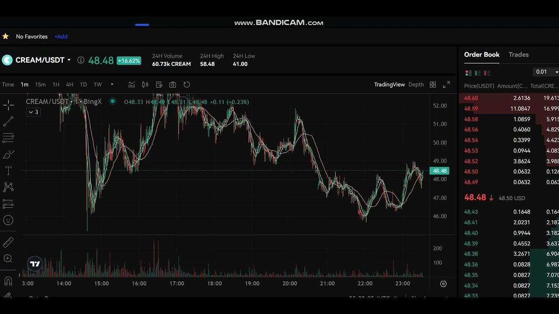Viewport: 559px width, 314px height.
Task: Click ask price 48.58 in order book
Action: tap(471, 119)
